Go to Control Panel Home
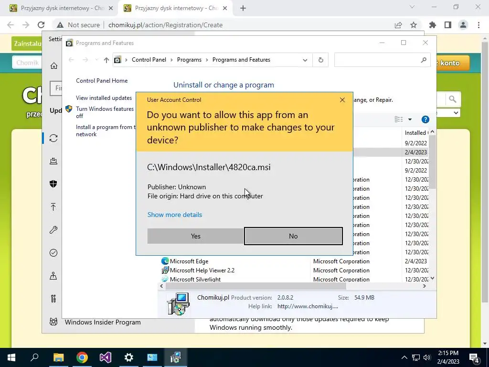 102,80
